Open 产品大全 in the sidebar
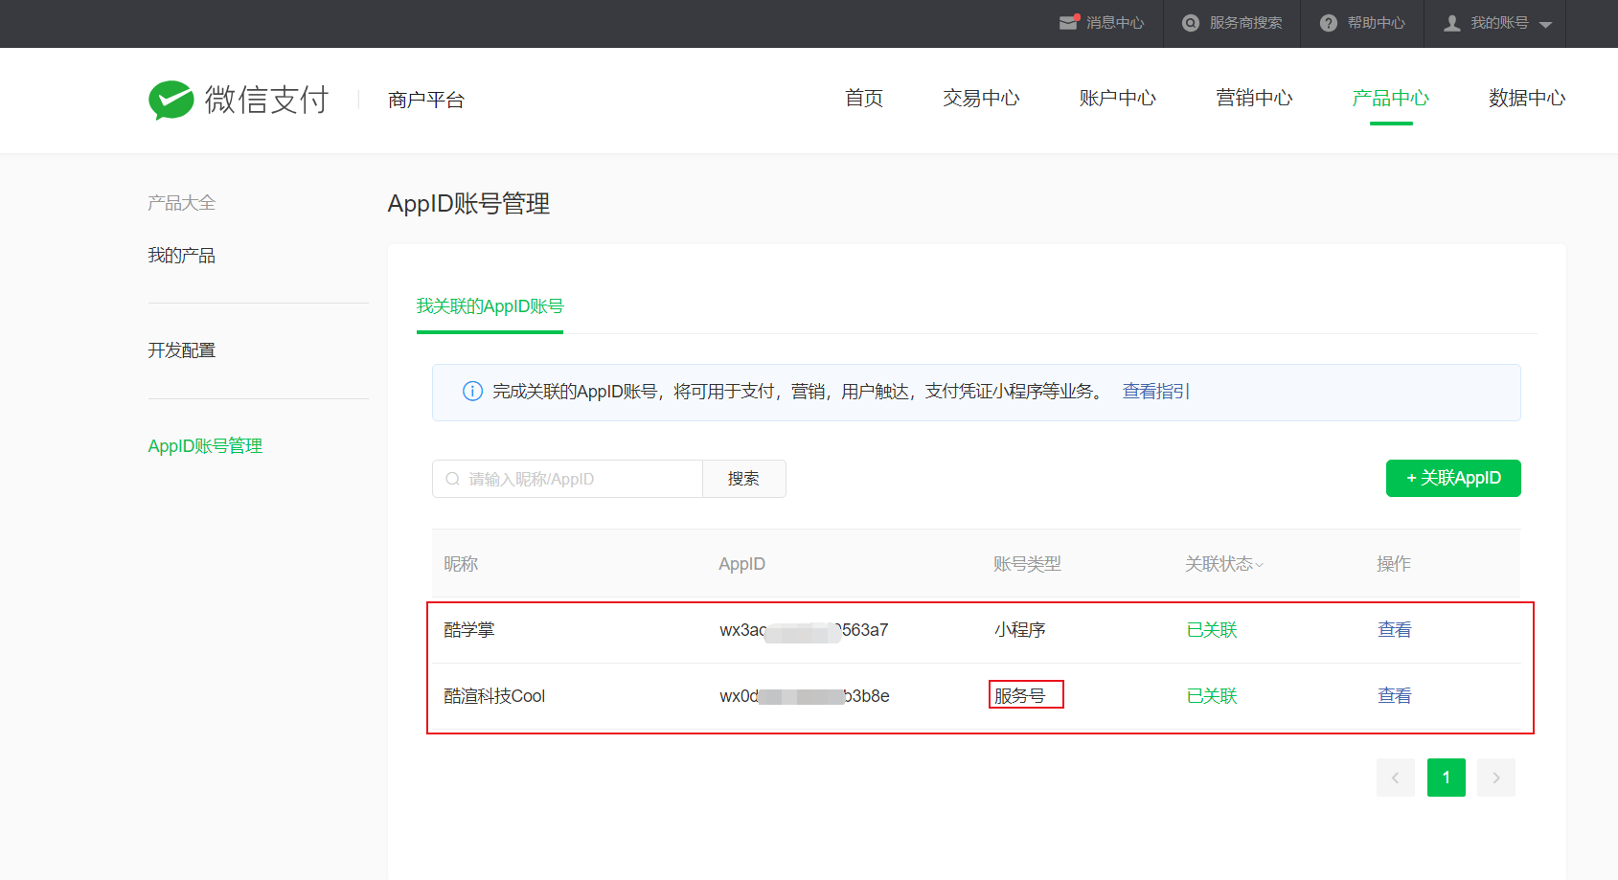The height and width of the screenshot is (880, 1618). 182,203
